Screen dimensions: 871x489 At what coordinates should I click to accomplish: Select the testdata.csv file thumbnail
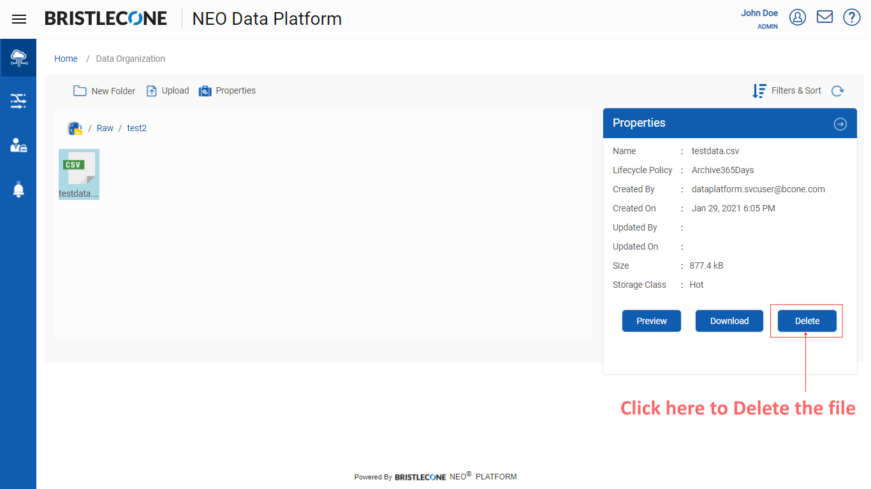tap(79, 174)
